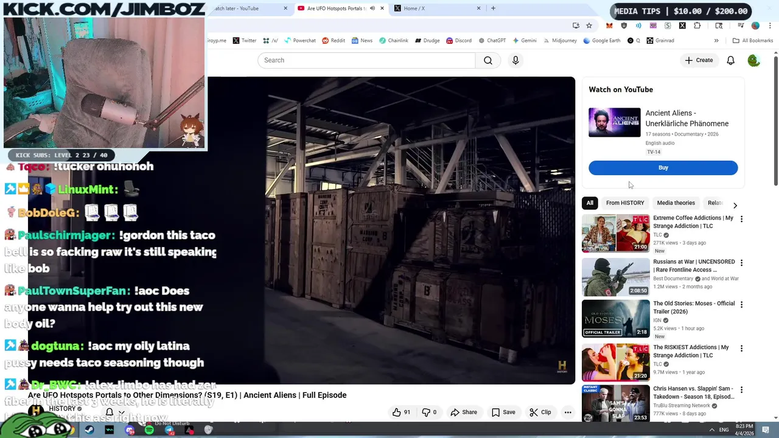
Task: Open ChatGPT bookmark
Action: coord(492,41)
